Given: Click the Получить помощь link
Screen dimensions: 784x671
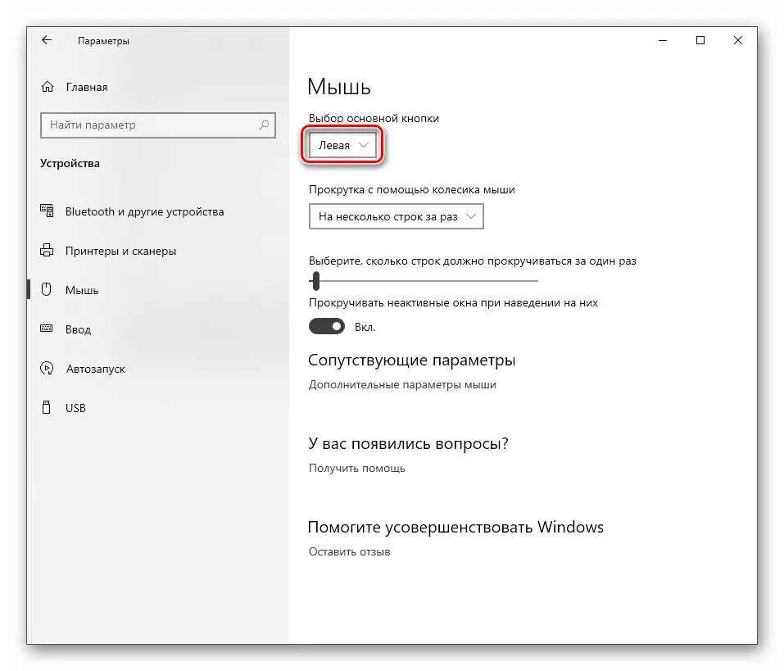Looking at the screenshot, I should [x=357, y=469].
